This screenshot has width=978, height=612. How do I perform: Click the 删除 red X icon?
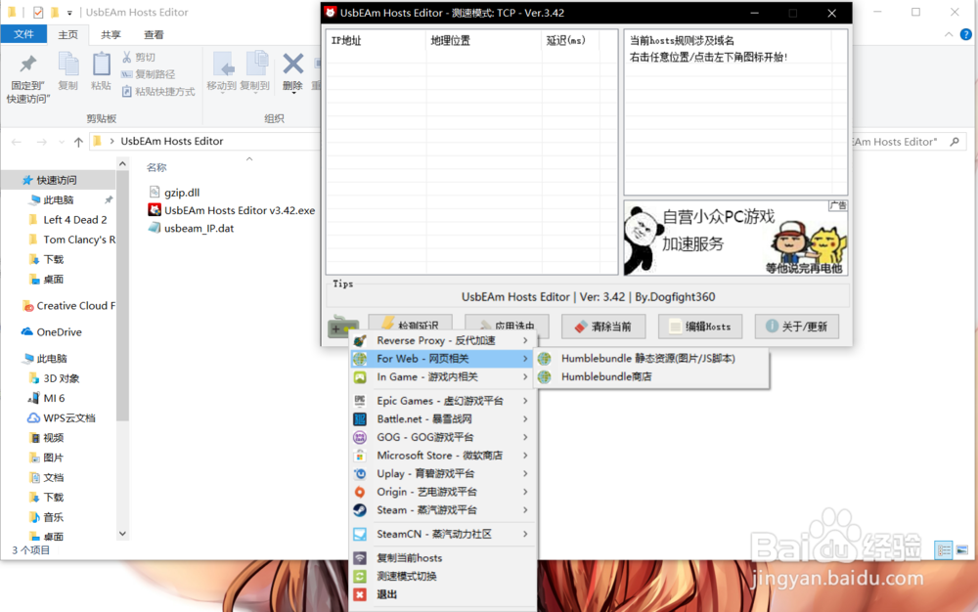[292, 64]
